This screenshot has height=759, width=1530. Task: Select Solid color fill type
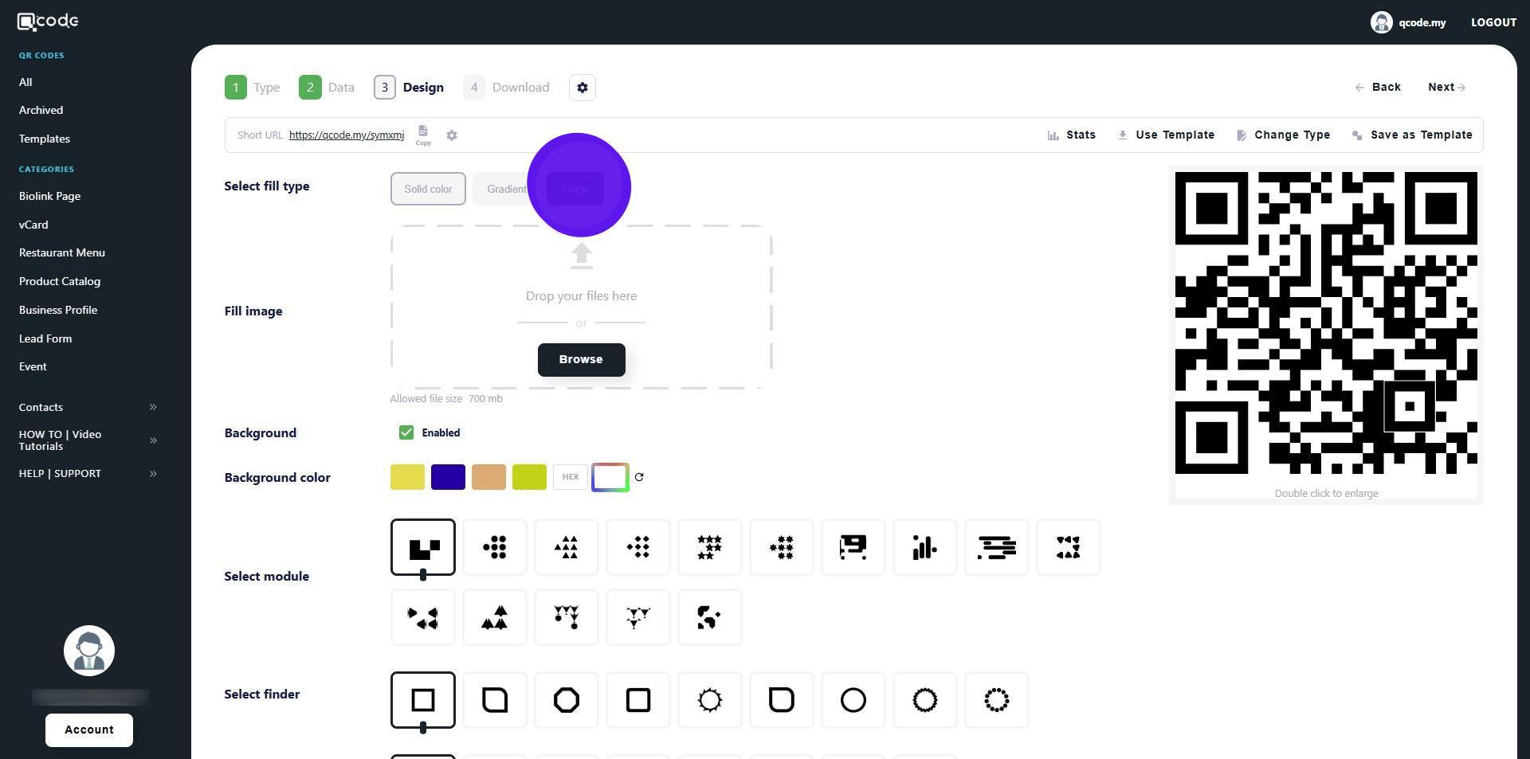[428, 189]
